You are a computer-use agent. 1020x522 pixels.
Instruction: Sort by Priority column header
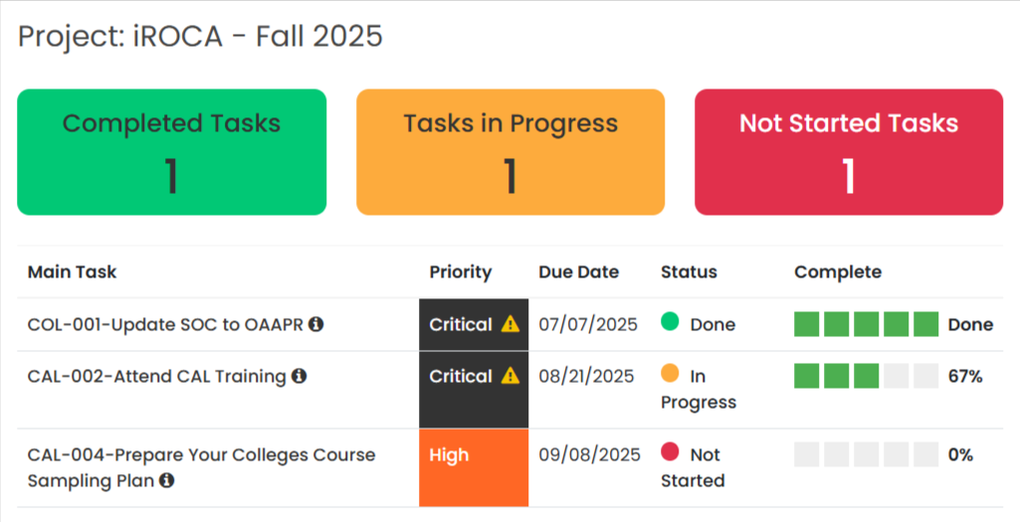tap(461, 271)
